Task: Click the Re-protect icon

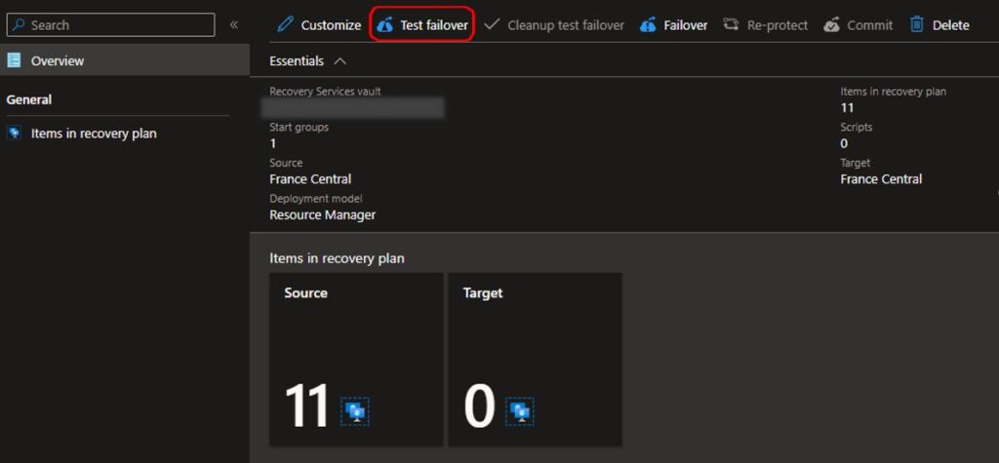Action: pos(731,24)
